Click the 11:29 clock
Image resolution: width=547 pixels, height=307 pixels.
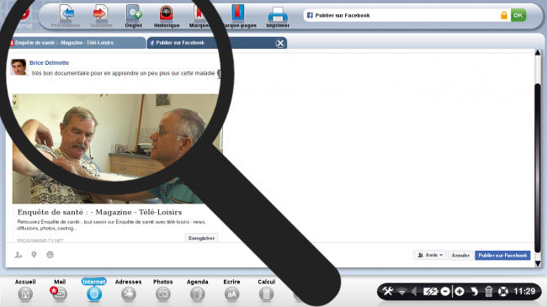(524, 291)
